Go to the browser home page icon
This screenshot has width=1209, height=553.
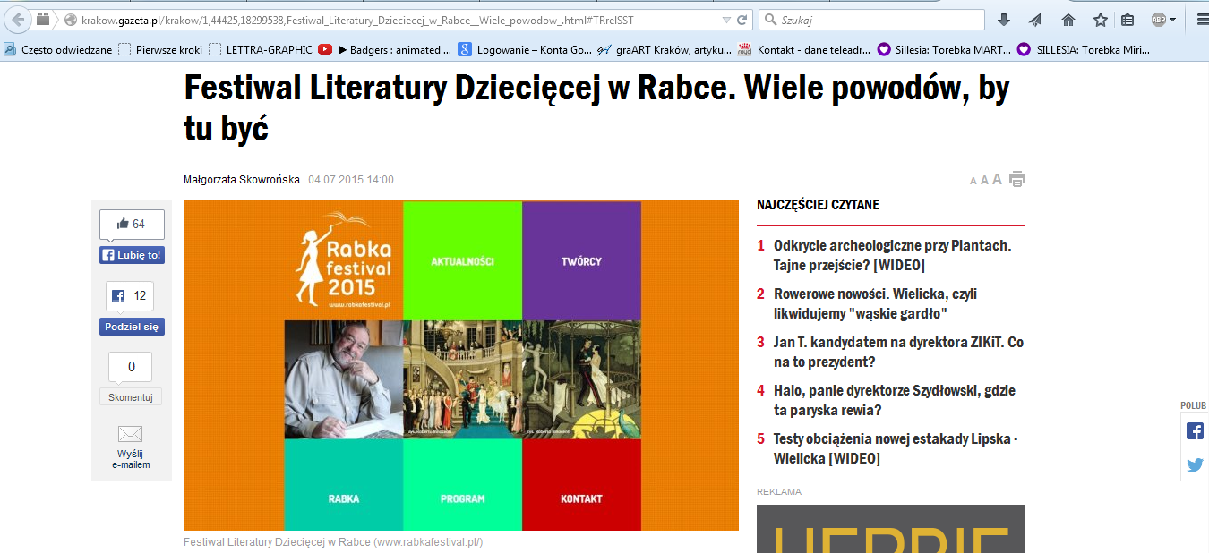click(1068, 20)
